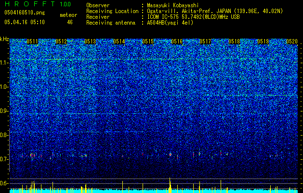Click the bright red meteor echo below 0516
This screenshot has width=303, height=193.
(x=170, y=154)
